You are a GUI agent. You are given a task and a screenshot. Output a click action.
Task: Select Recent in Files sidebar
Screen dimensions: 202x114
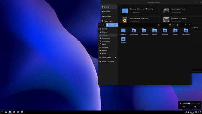pos(108,29)
